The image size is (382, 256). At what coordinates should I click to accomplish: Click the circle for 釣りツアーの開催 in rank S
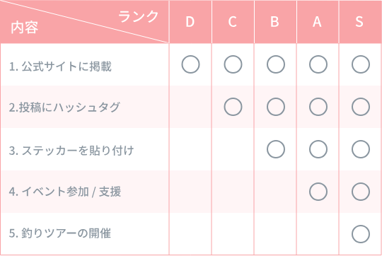tap(361, 234)
